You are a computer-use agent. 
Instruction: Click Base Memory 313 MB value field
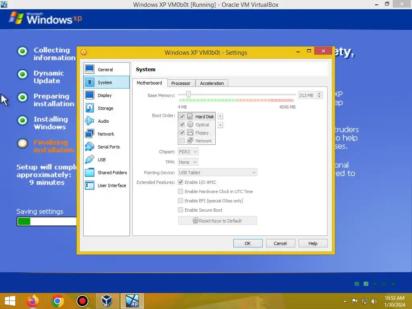point(307,95)
